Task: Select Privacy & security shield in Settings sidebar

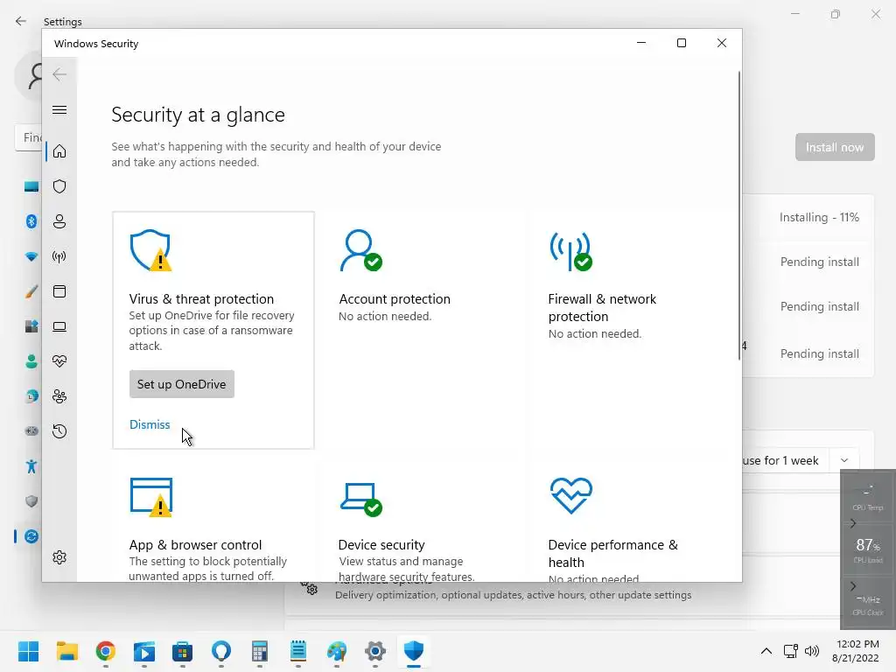Action: (31, 501)
